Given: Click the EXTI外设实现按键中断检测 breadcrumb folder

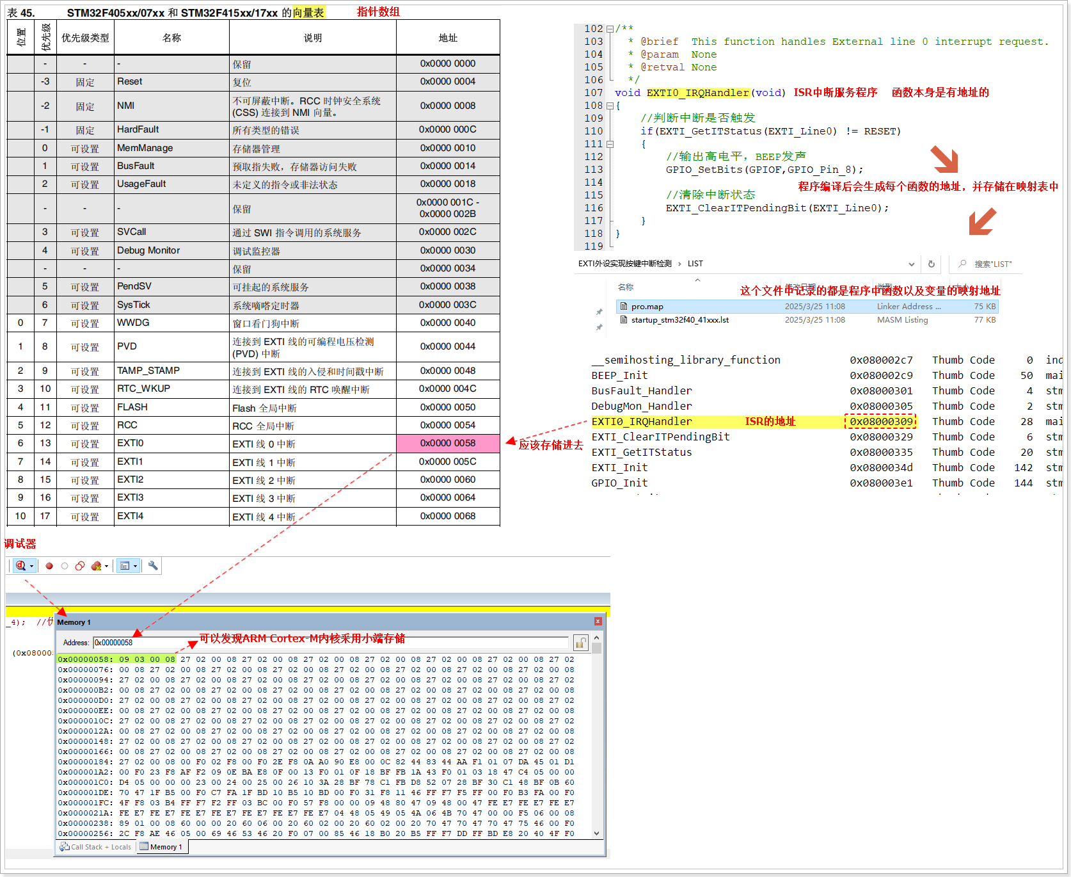Looking at the screenshot, I should pos(625,264).
